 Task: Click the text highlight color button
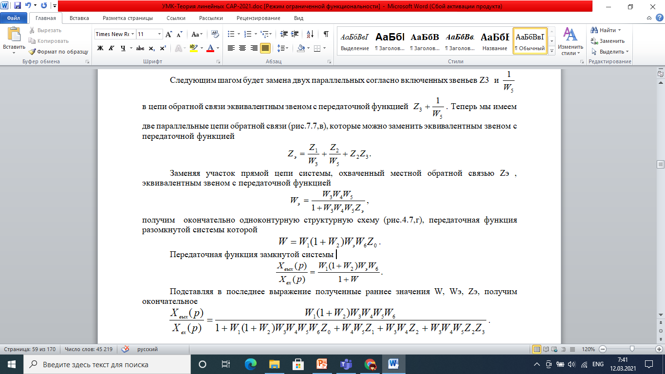pos(193,48)
